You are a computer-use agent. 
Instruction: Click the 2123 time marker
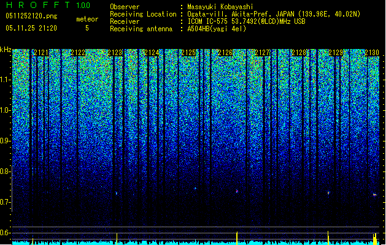tap(115, 53)
